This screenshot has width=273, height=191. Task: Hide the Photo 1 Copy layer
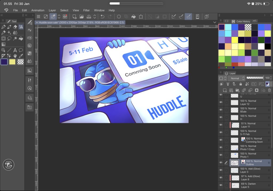[x=221, y=148]
